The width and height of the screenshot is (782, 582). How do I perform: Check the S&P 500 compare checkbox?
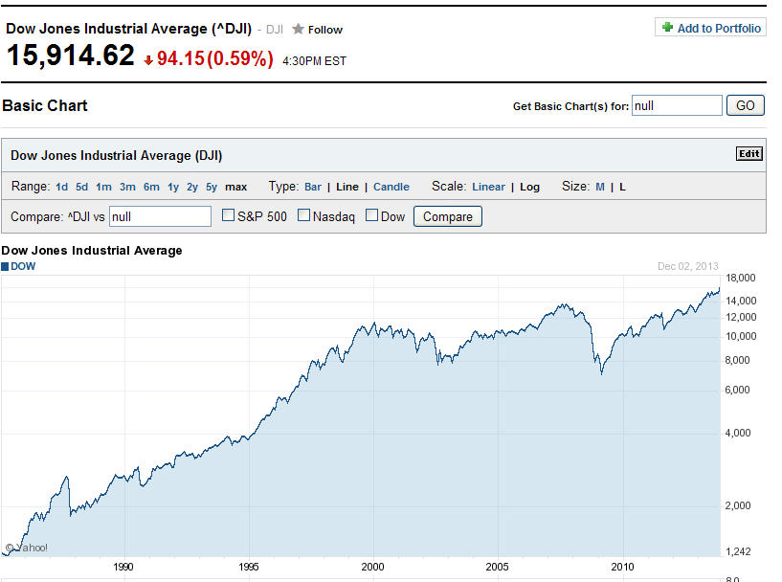(x=228, y=215)
